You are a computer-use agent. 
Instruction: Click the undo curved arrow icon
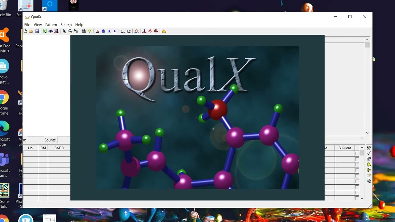pos(123,31)
